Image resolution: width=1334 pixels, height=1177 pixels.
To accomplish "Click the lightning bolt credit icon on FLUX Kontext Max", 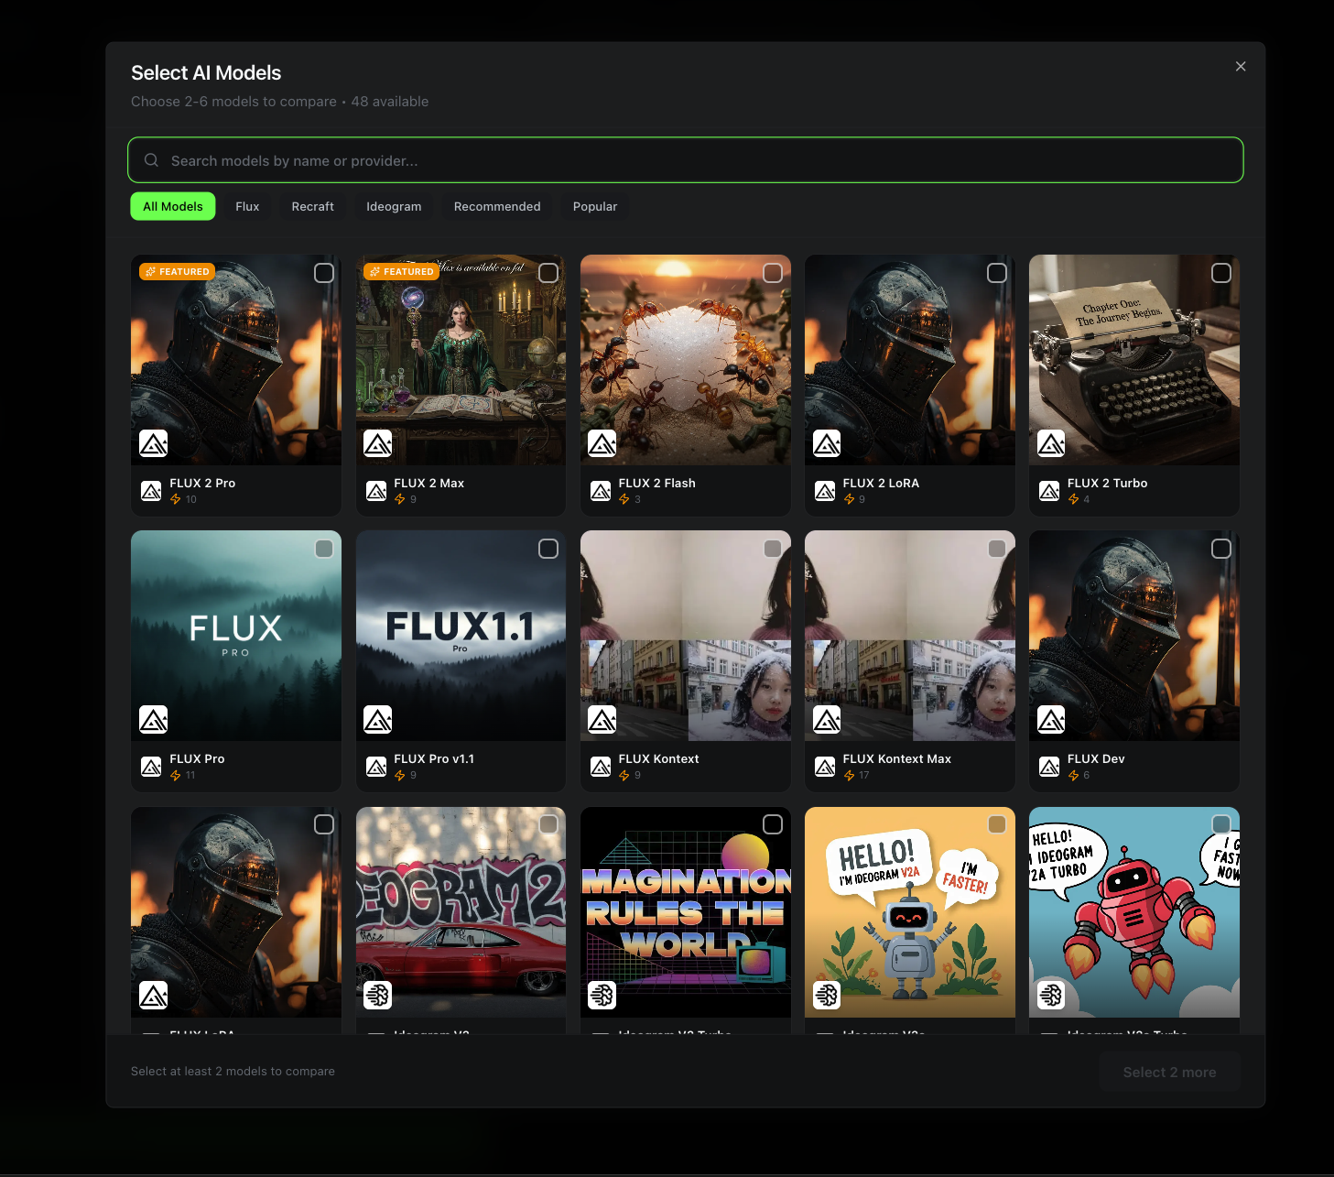I will (851, 775).
